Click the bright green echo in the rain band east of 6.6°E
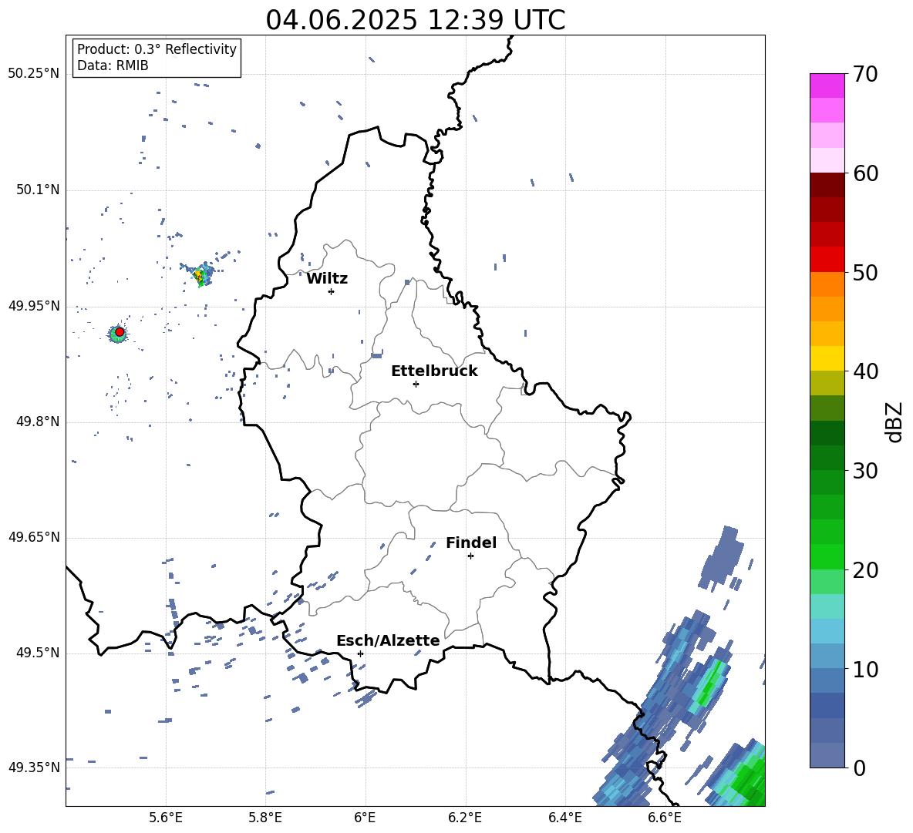 coord(710,683)
